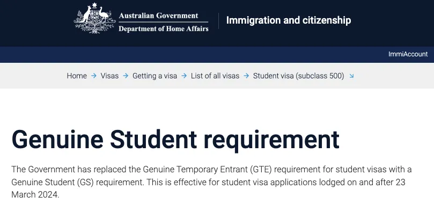Click the "March 2024." text
Image resolution: width=434 pixels, height=204 pixels.
[x=35, y=194]
